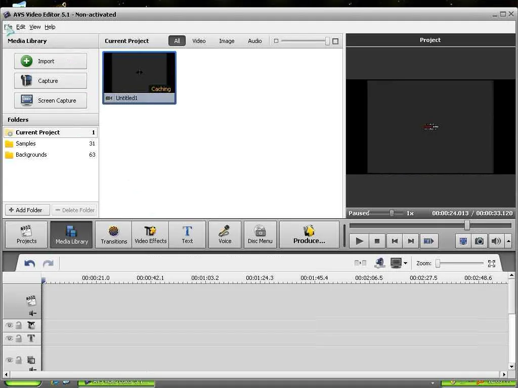518x388 pixels.
Task: Click the Delete Folder button
Action: 74,210
